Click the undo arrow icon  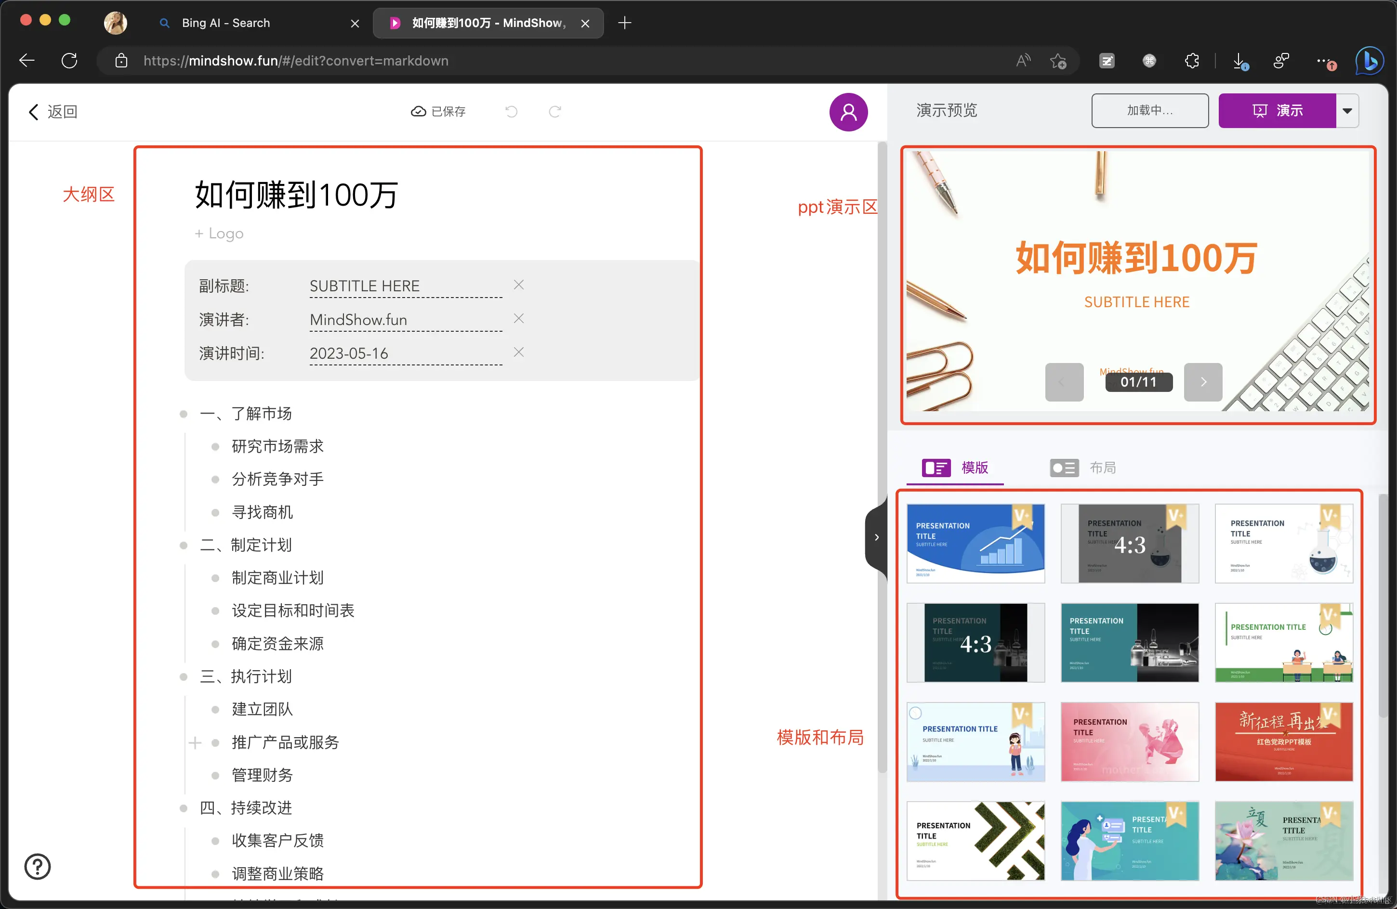(x=511, y=111)
